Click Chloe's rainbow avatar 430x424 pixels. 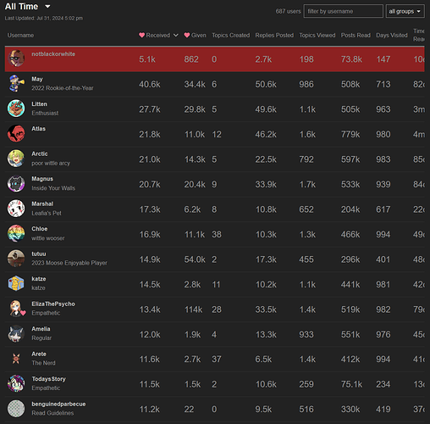coord(16,233)
